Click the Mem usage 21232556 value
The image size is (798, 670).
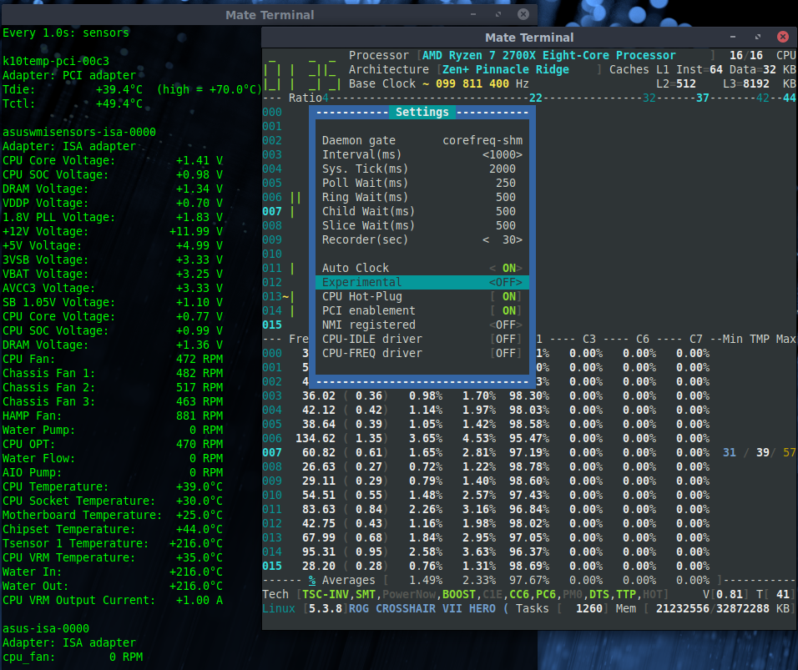683,608
